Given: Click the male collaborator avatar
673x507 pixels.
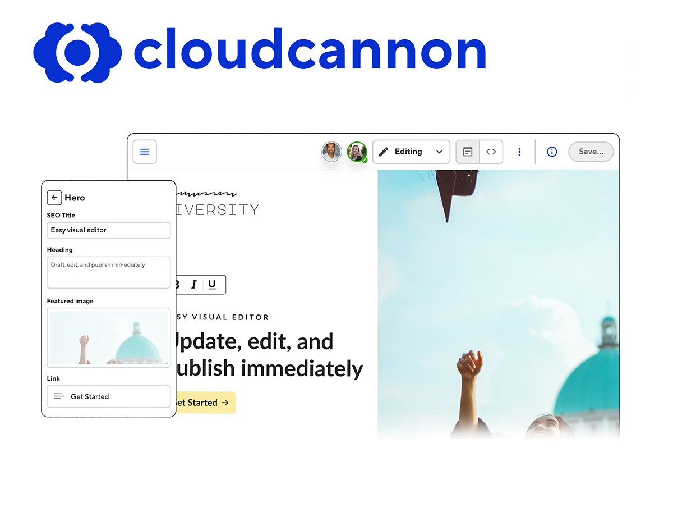Looking at the screenshot, I should tap(331, 152).
